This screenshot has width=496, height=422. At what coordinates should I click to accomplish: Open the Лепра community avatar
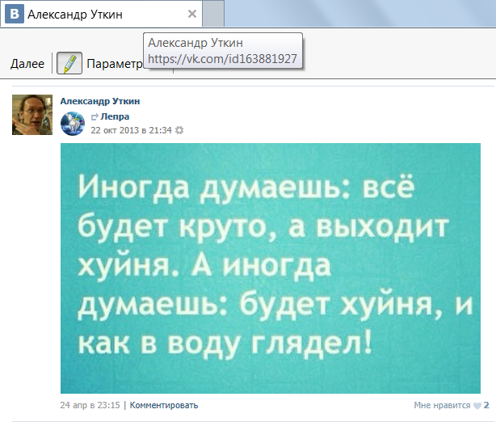tap(73, 124)
